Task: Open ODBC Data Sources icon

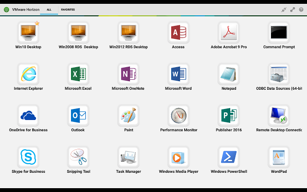Action: tap(279, 74)
